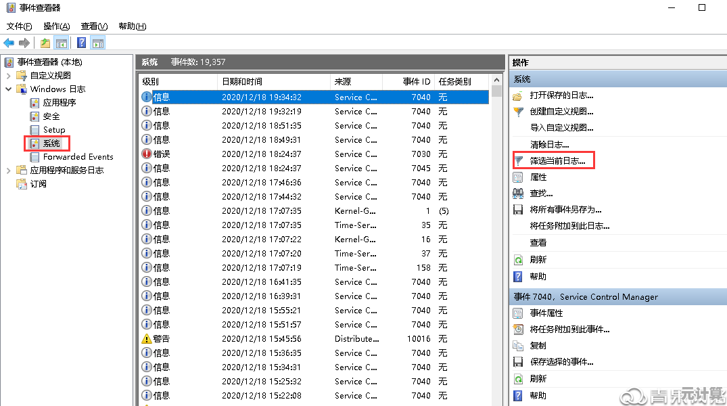Image resolution: width=727 pixels, height=406 pixels.
Task: Open the 查看(V) menu
Action: [x=94, y=26]
